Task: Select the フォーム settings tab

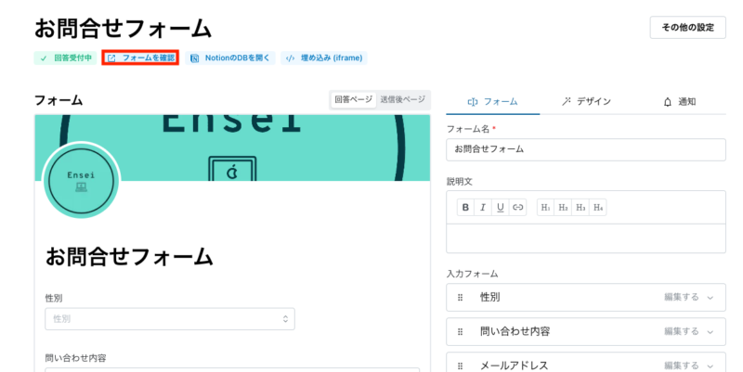Action: point(493,102)
